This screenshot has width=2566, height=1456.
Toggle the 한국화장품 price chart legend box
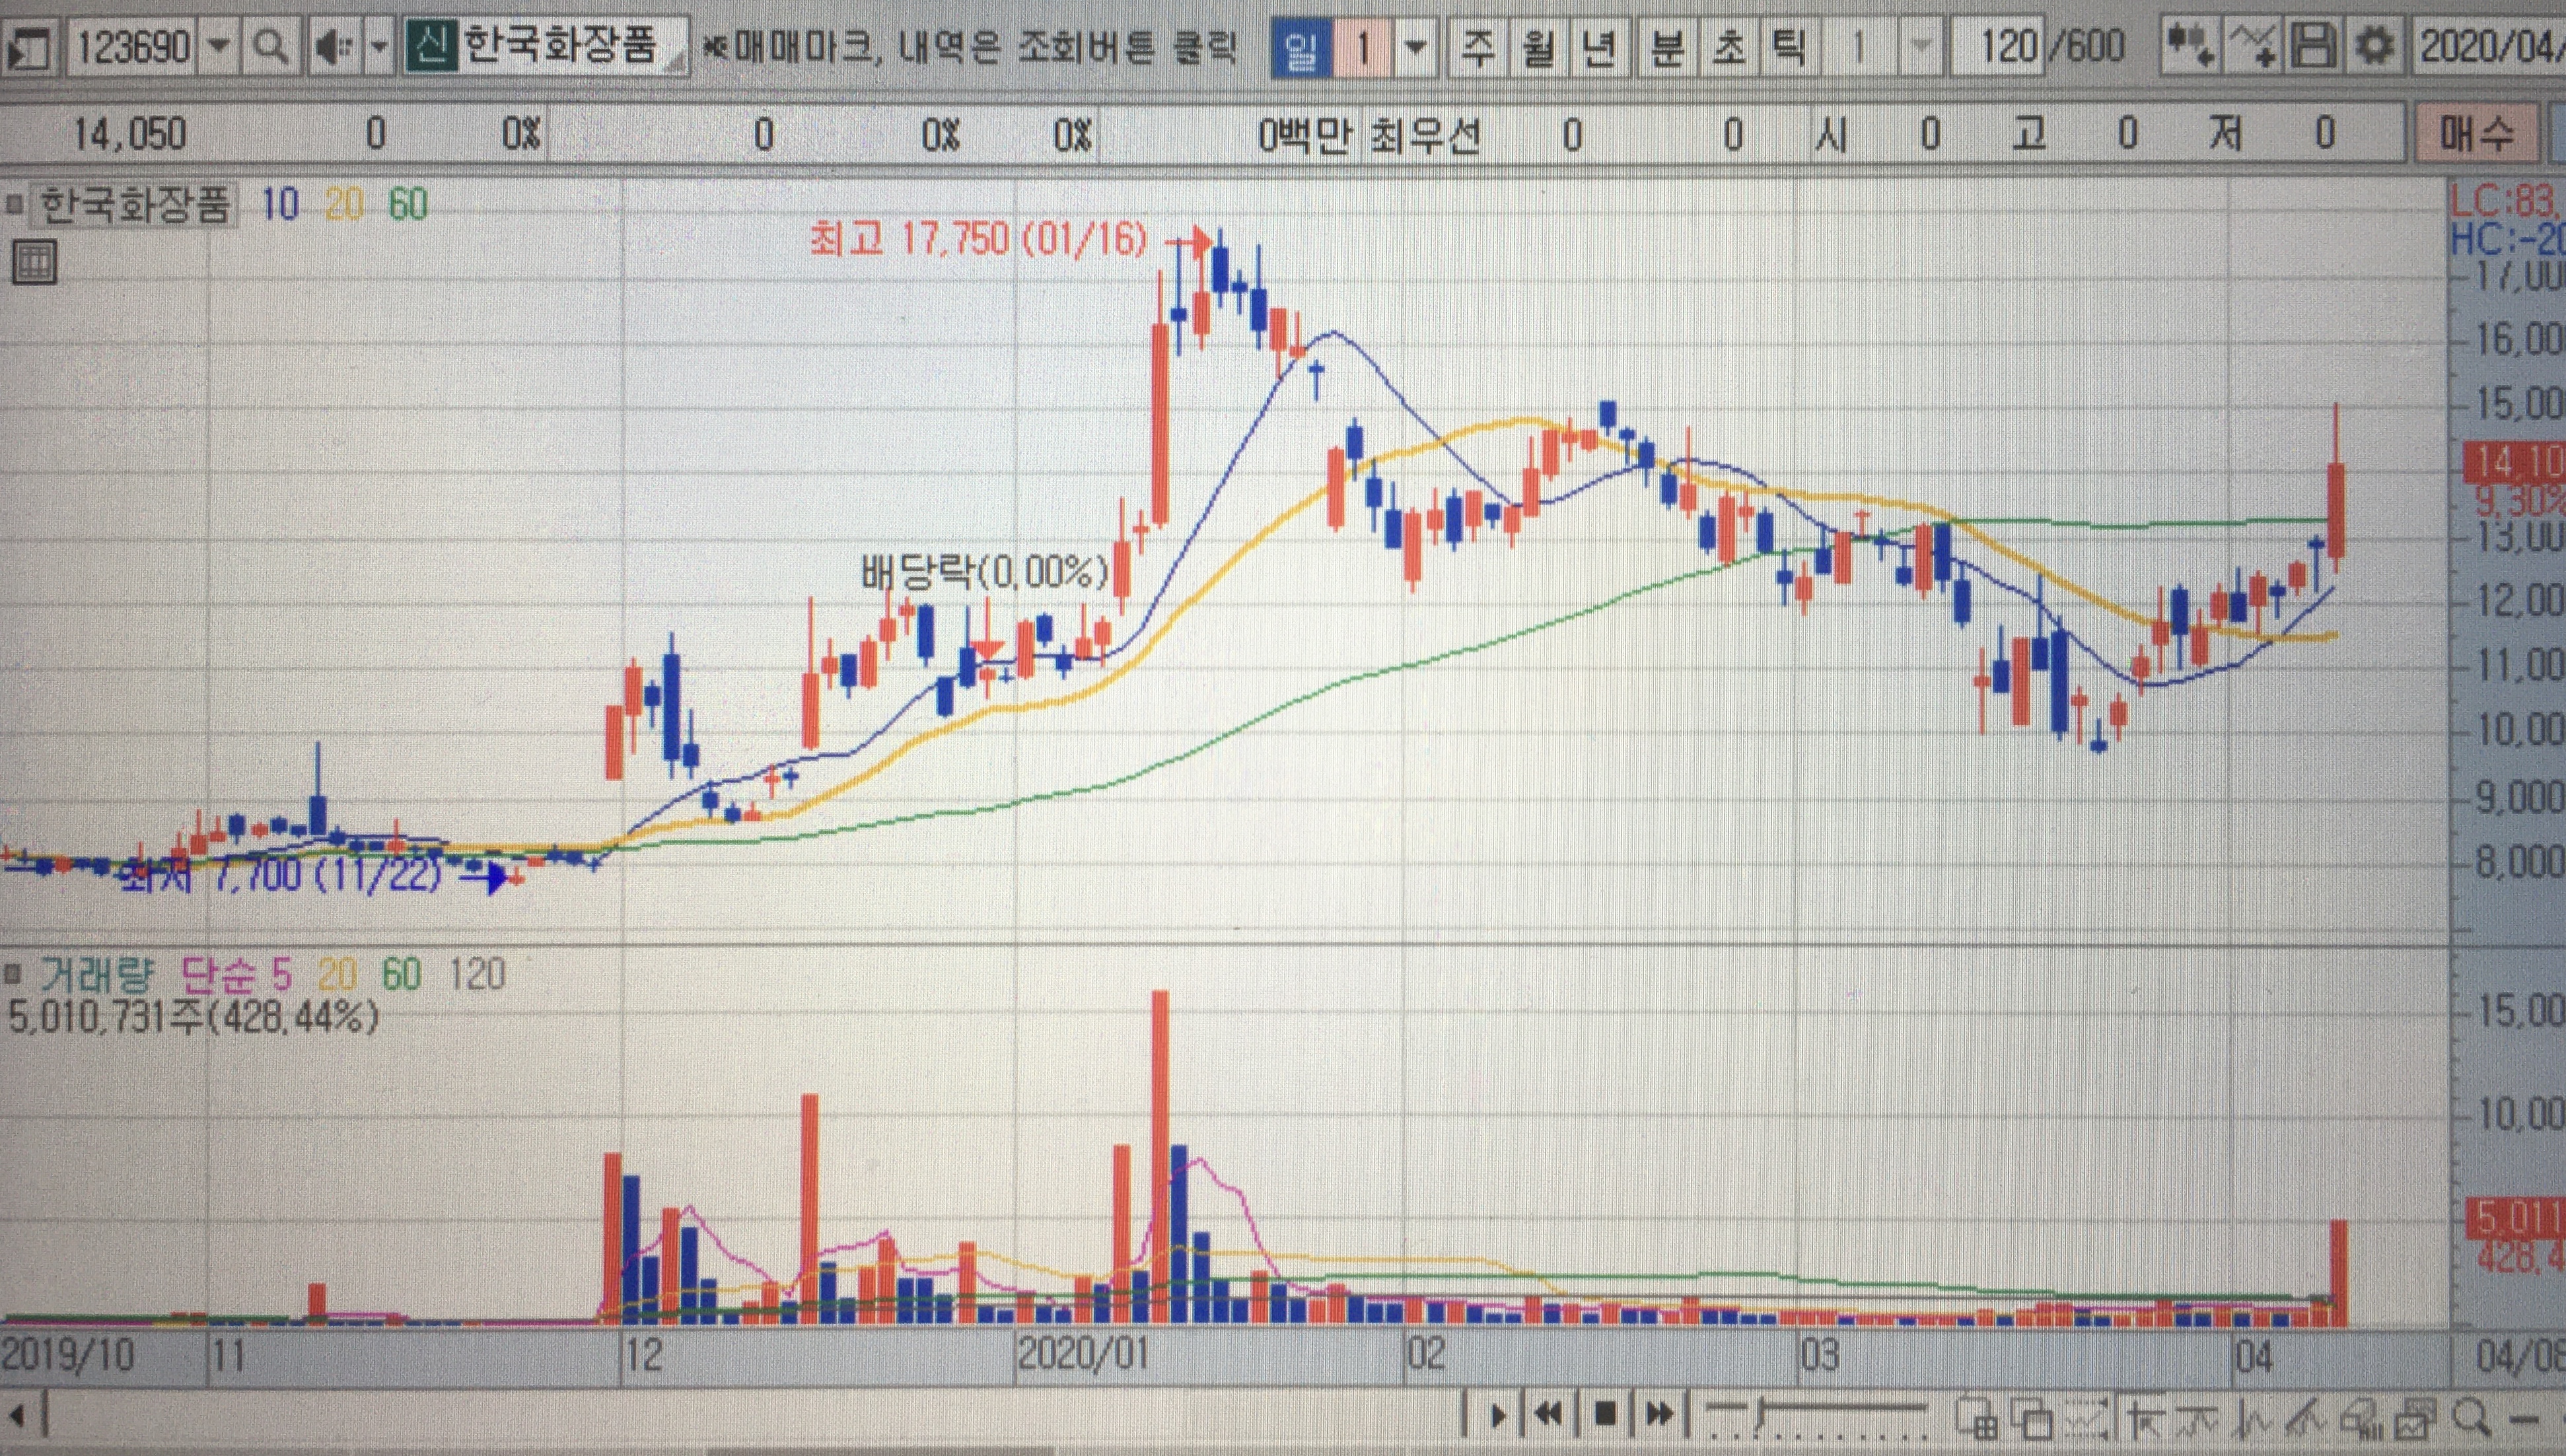click(14, 206)
